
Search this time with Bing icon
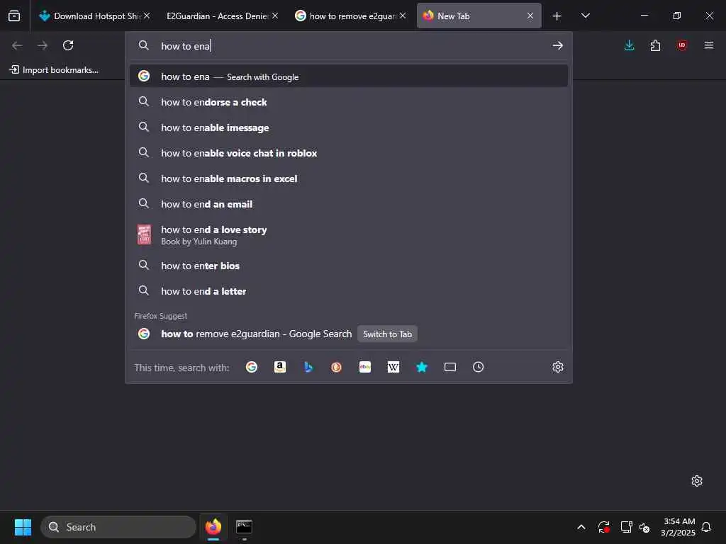tap(308, 367)
